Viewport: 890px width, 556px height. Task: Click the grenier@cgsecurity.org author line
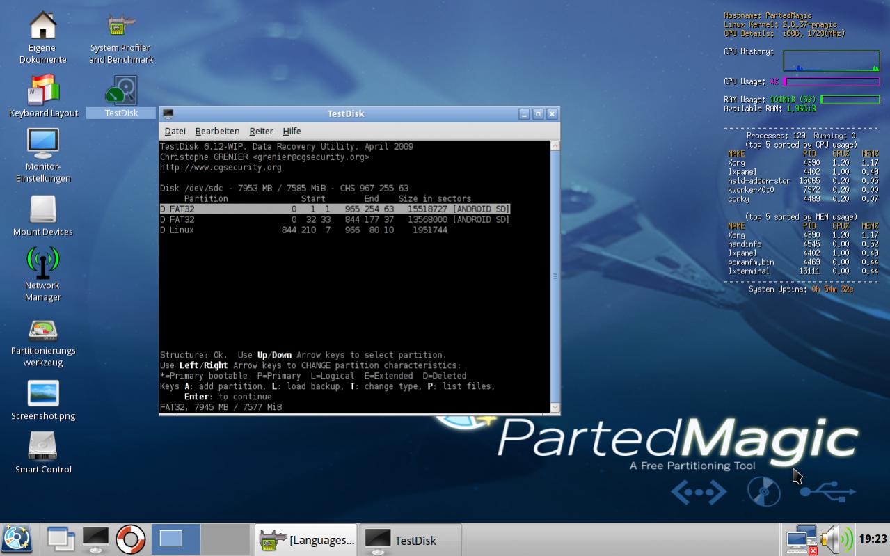coord(264,157)
